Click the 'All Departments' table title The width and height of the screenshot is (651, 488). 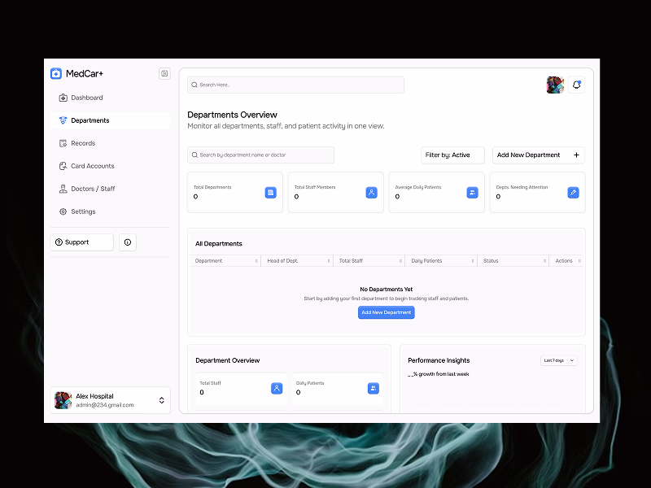coord(219,243)
